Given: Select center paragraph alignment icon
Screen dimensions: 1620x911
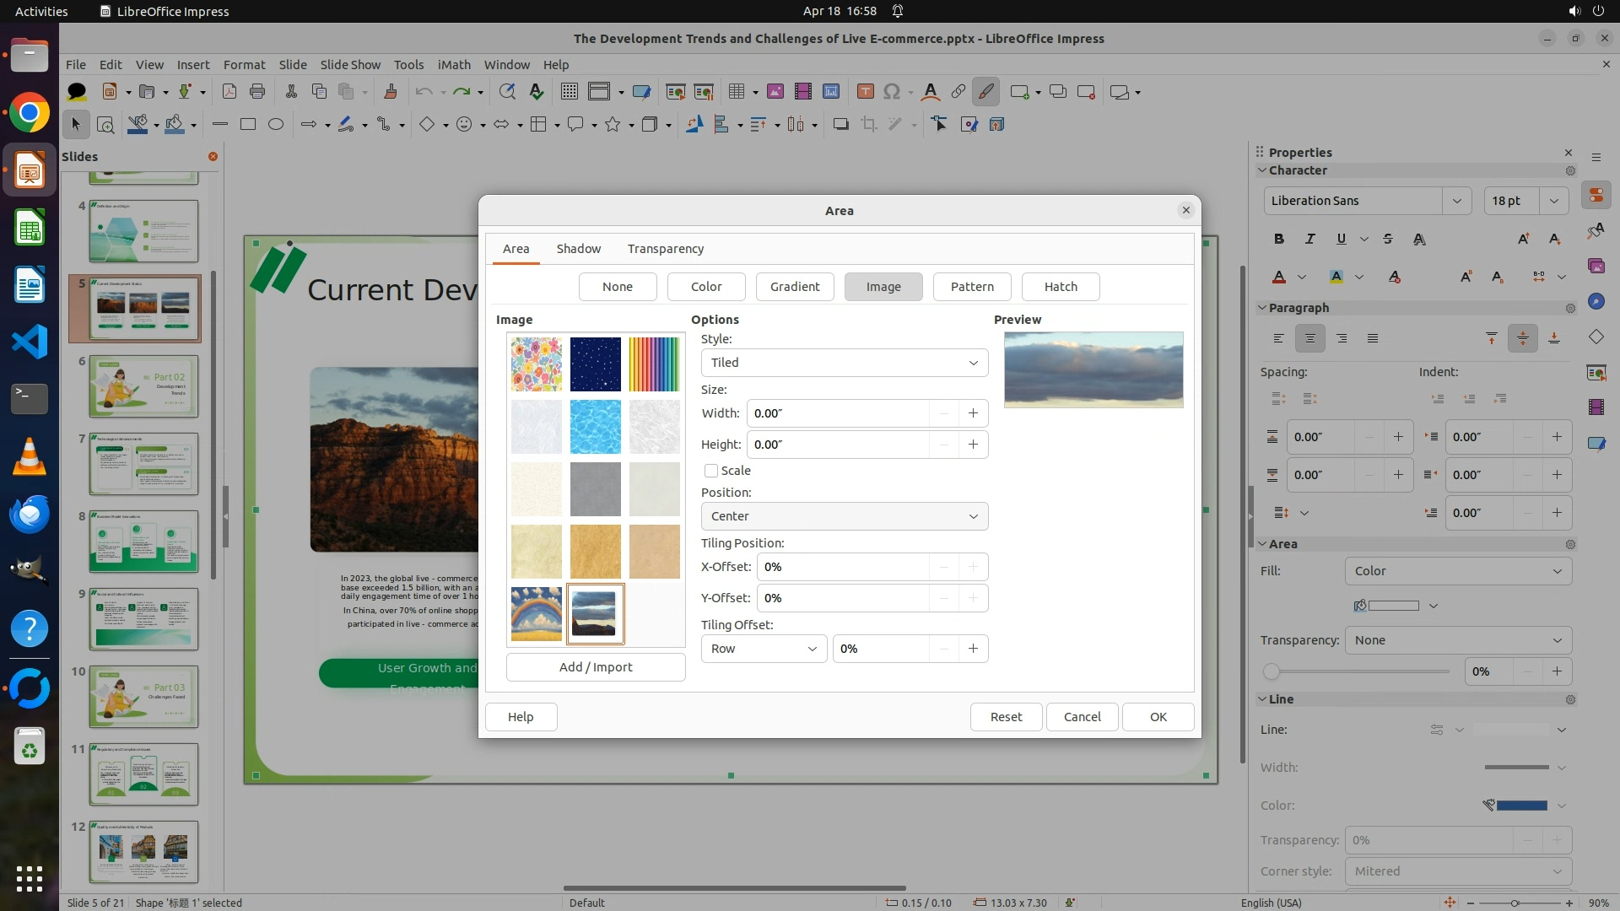Looking at the screenshot, I should click(x=1309, y=338).
